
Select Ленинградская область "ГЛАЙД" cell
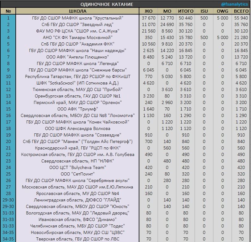tap(77, 200)
